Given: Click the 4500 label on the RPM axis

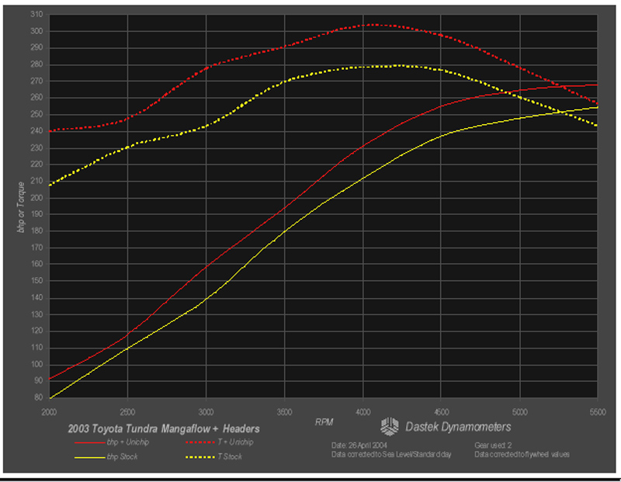Looking at the screenshot, I should (x=441, y=412).
